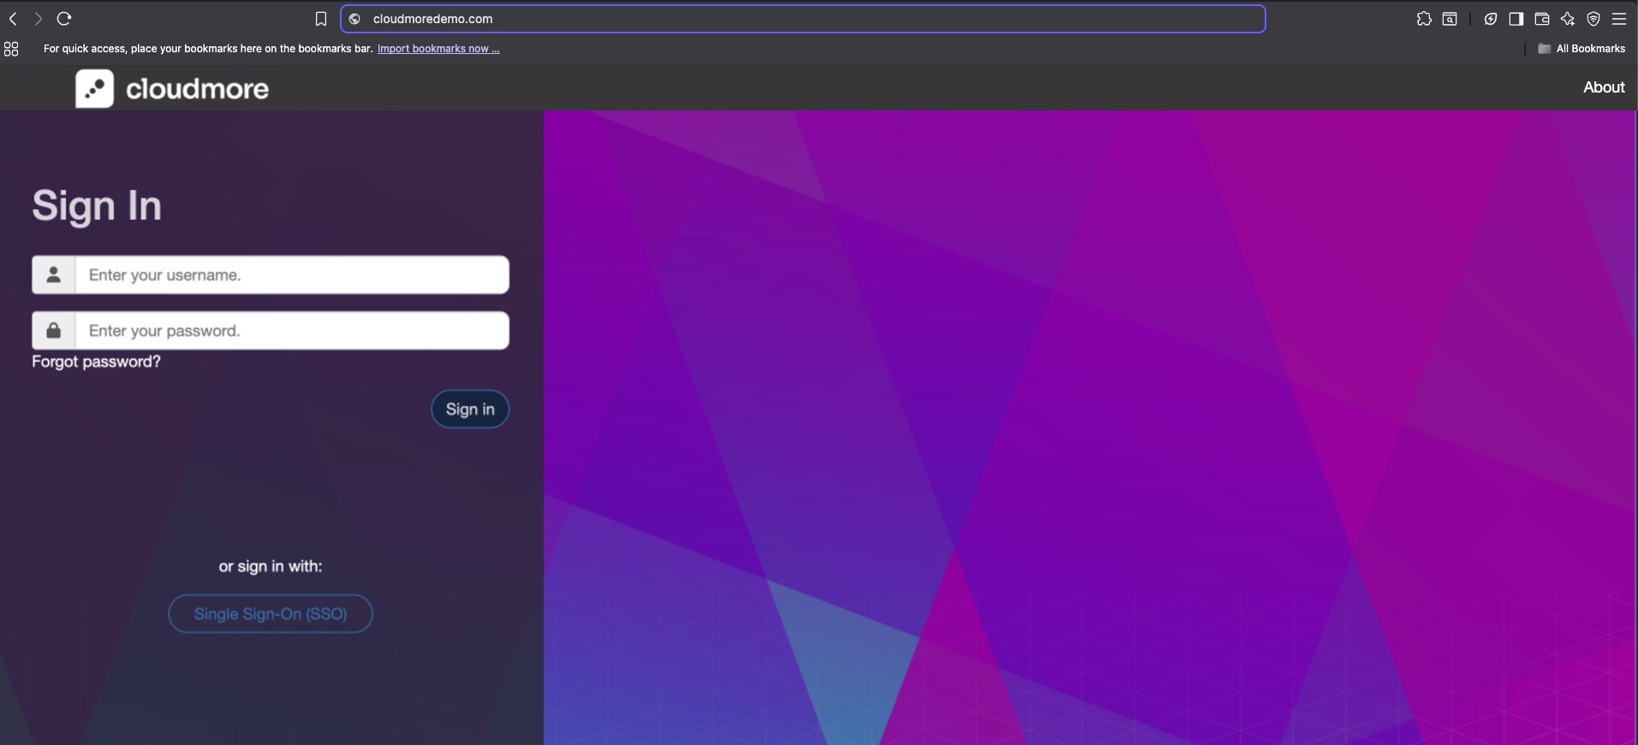Open the About page
This screenshot has height=745, width=1638.
pos(1603,87)
